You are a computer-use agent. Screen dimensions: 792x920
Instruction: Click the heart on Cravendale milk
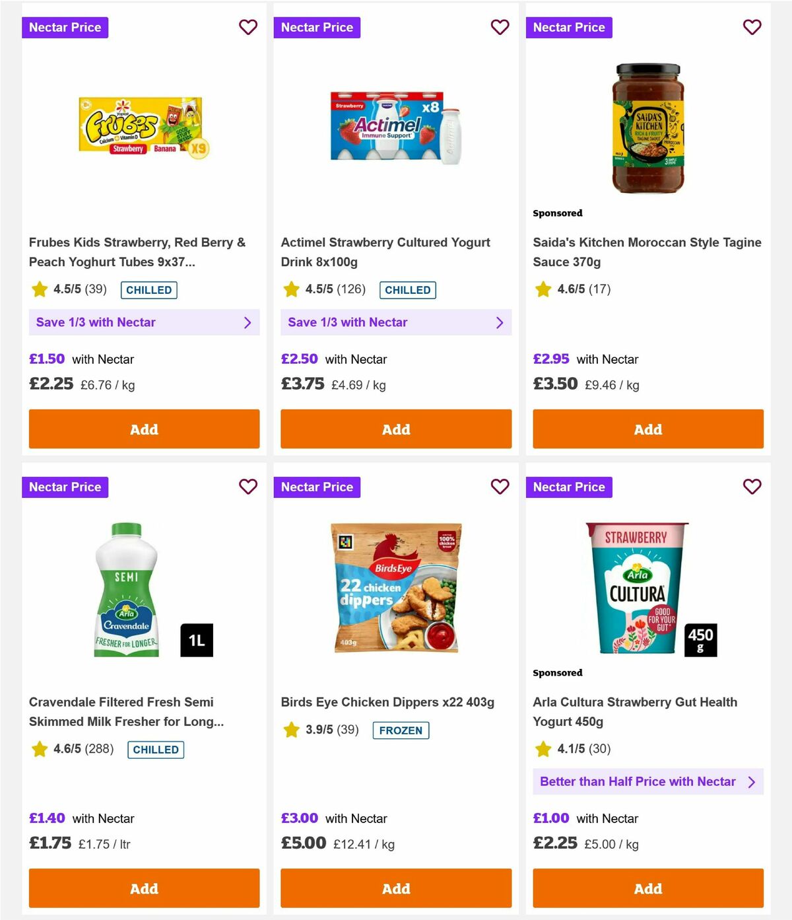[248, 487]
